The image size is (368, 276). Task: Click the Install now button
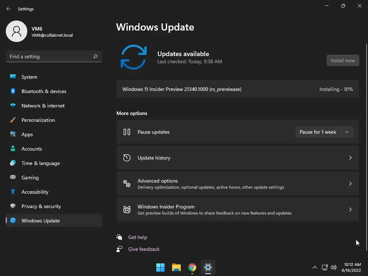(x=343, y=60)
